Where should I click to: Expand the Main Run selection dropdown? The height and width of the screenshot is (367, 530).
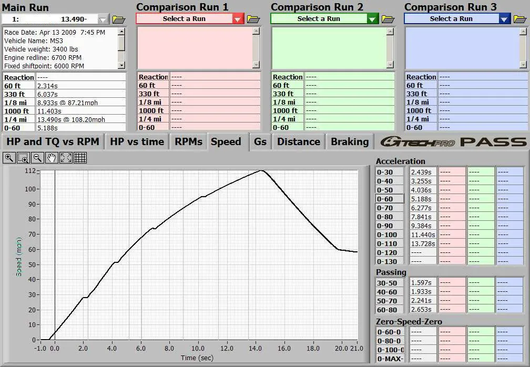[103, 19]
